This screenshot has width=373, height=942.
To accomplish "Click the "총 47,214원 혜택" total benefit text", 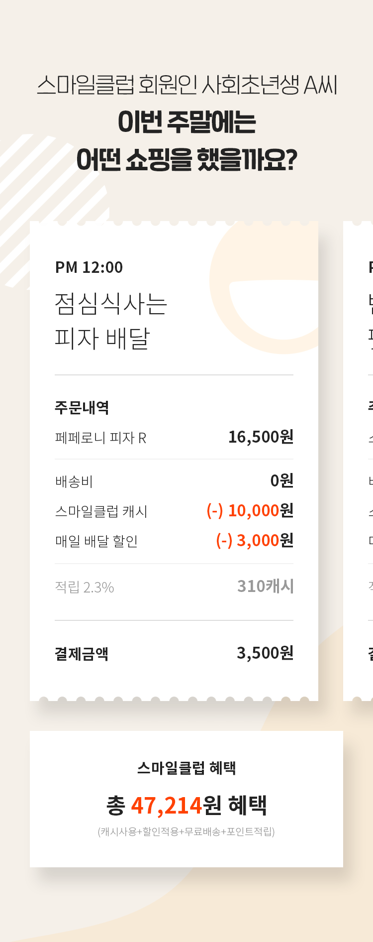I will [x=186, y=806].
